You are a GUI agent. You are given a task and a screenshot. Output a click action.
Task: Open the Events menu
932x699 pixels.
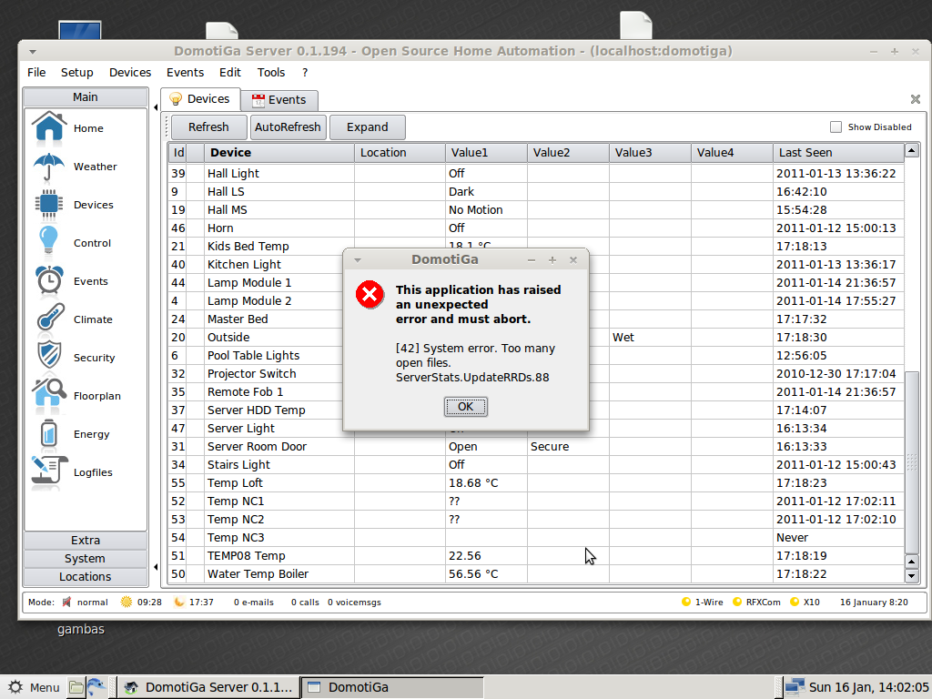[185, 72]
